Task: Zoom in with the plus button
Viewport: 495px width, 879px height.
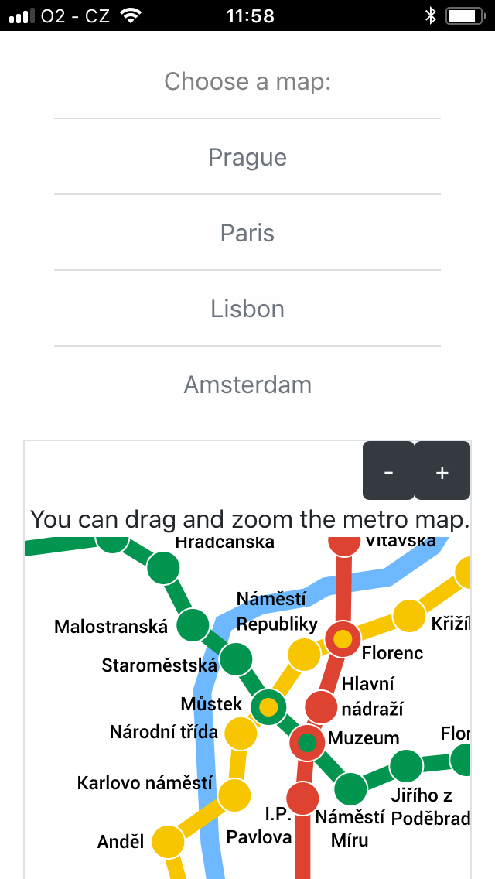Action: tap(442, 471)
